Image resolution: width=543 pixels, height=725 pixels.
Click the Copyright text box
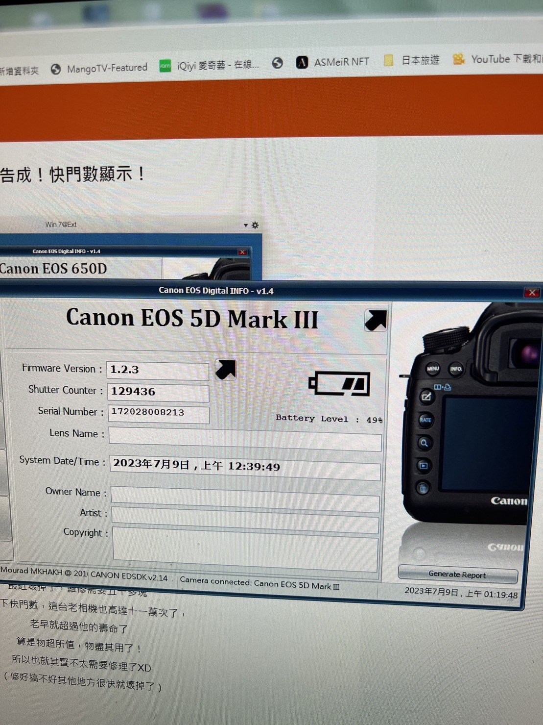245,550
